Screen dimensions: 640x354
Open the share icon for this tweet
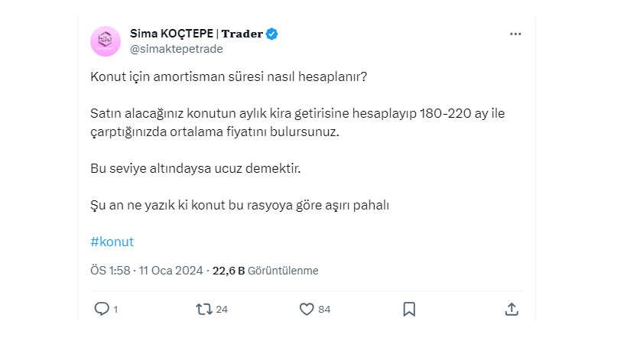tap(512, 309)
